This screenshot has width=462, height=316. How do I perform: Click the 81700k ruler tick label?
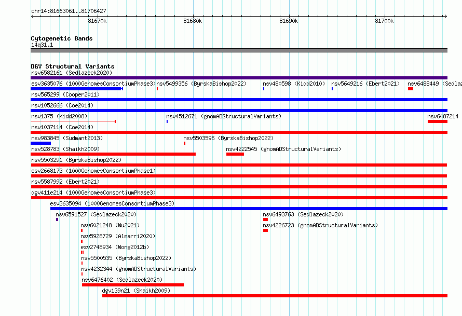click(x=384, y=21)
